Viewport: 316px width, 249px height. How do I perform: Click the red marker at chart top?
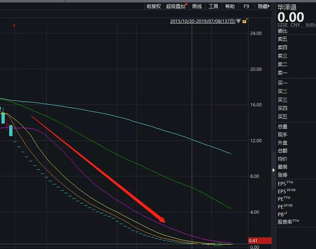[14, 25]
